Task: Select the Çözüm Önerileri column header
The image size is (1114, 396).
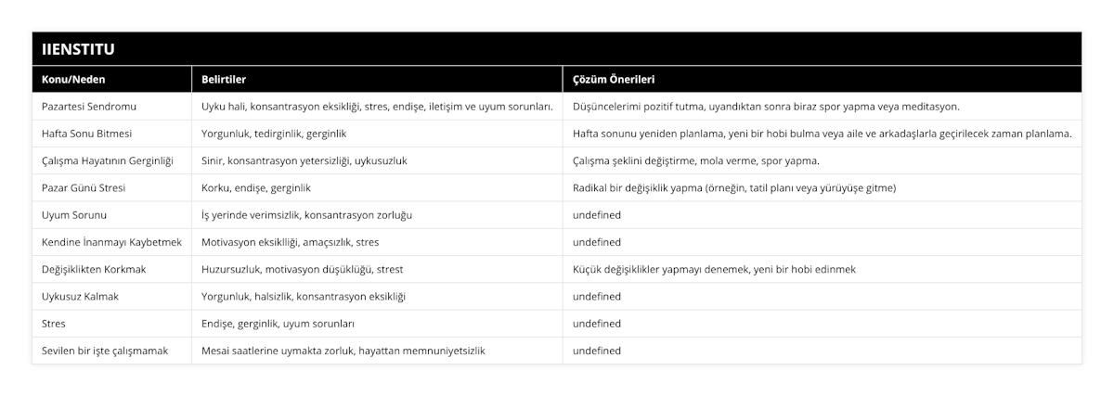Action: click(x=822, y=79)
